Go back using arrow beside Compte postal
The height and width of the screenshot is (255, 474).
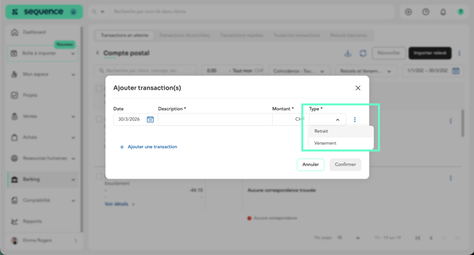[x=97, y=53]
